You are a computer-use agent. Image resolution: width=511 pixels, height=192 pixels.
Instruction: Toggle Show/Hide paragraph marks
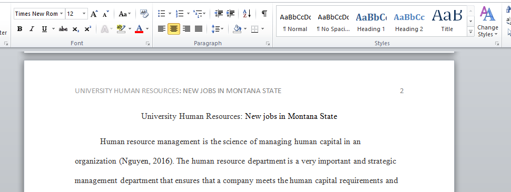tap(264, 14)
